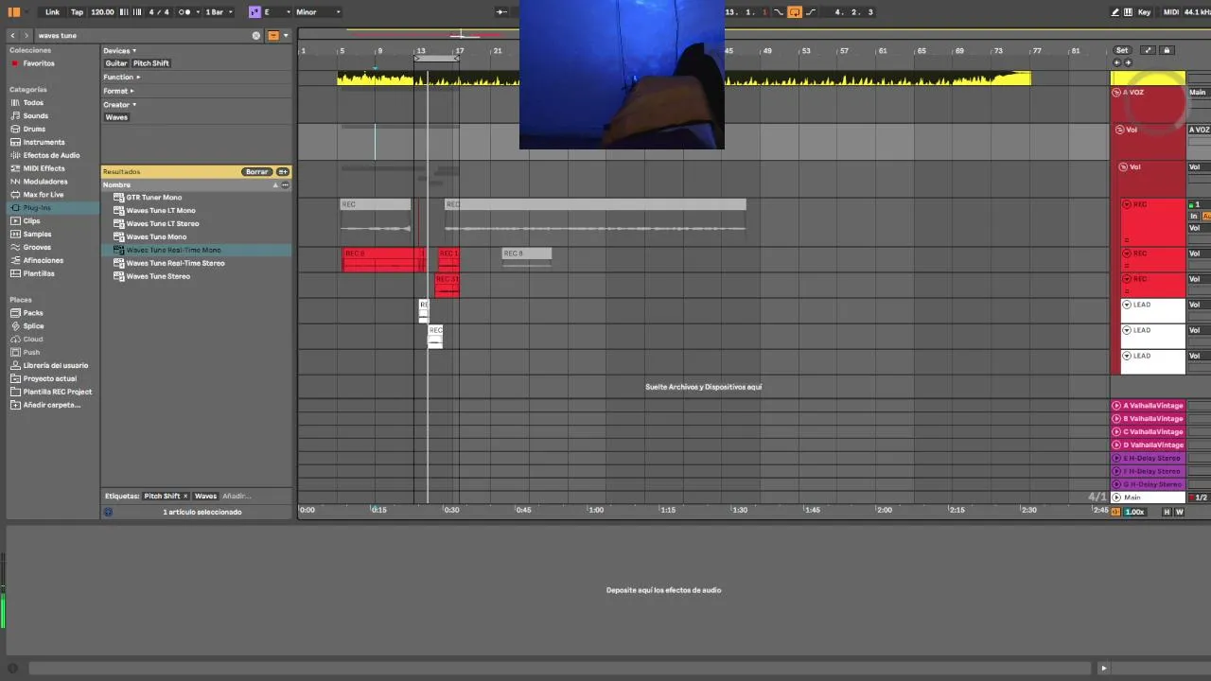This screenshot has height=681, width=1211.
Task: Toggle the Waves creator filter tag
Action: point(116,117)
